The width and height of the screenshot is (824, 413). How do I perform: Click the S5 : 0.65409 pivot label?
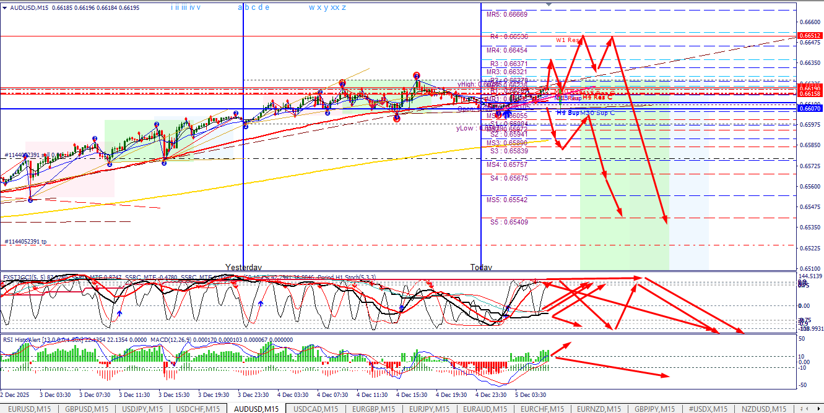click(510, 222)
